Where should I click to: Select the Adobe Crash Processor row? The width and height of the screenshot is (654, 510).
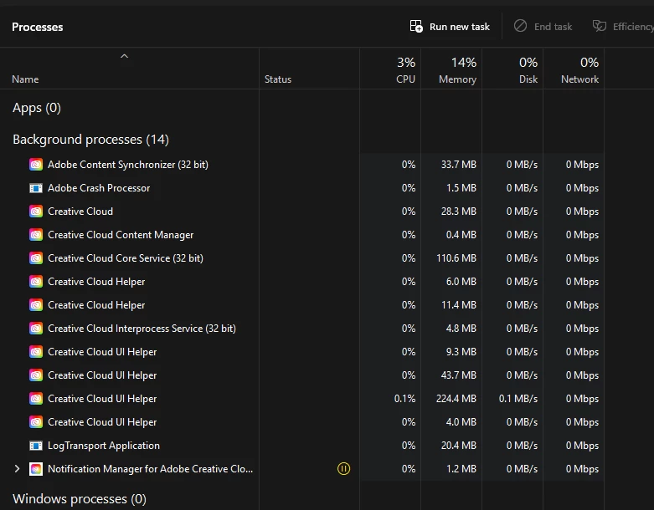[x=302, y=188]
